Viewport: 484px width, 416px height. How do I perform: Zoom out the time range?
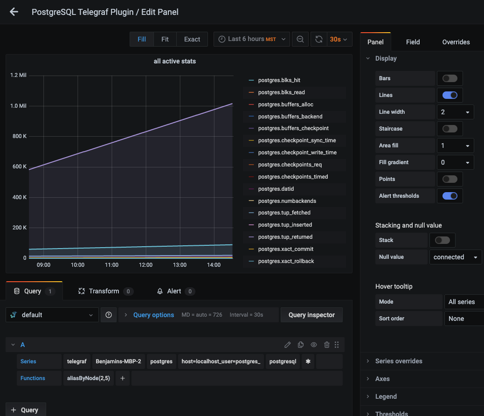(x=300, y=39)
